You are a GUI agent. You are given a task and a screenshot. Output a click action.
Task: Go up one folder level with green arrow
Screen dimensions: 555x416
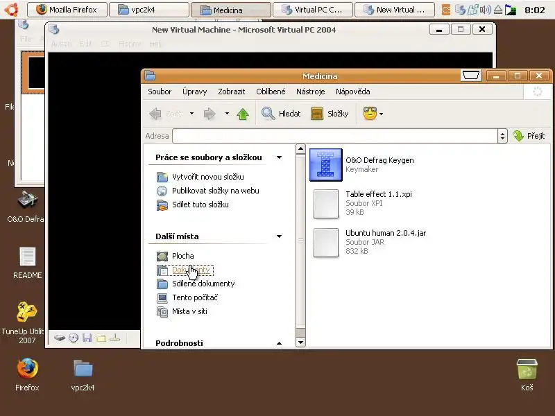[x=243, y=114]
